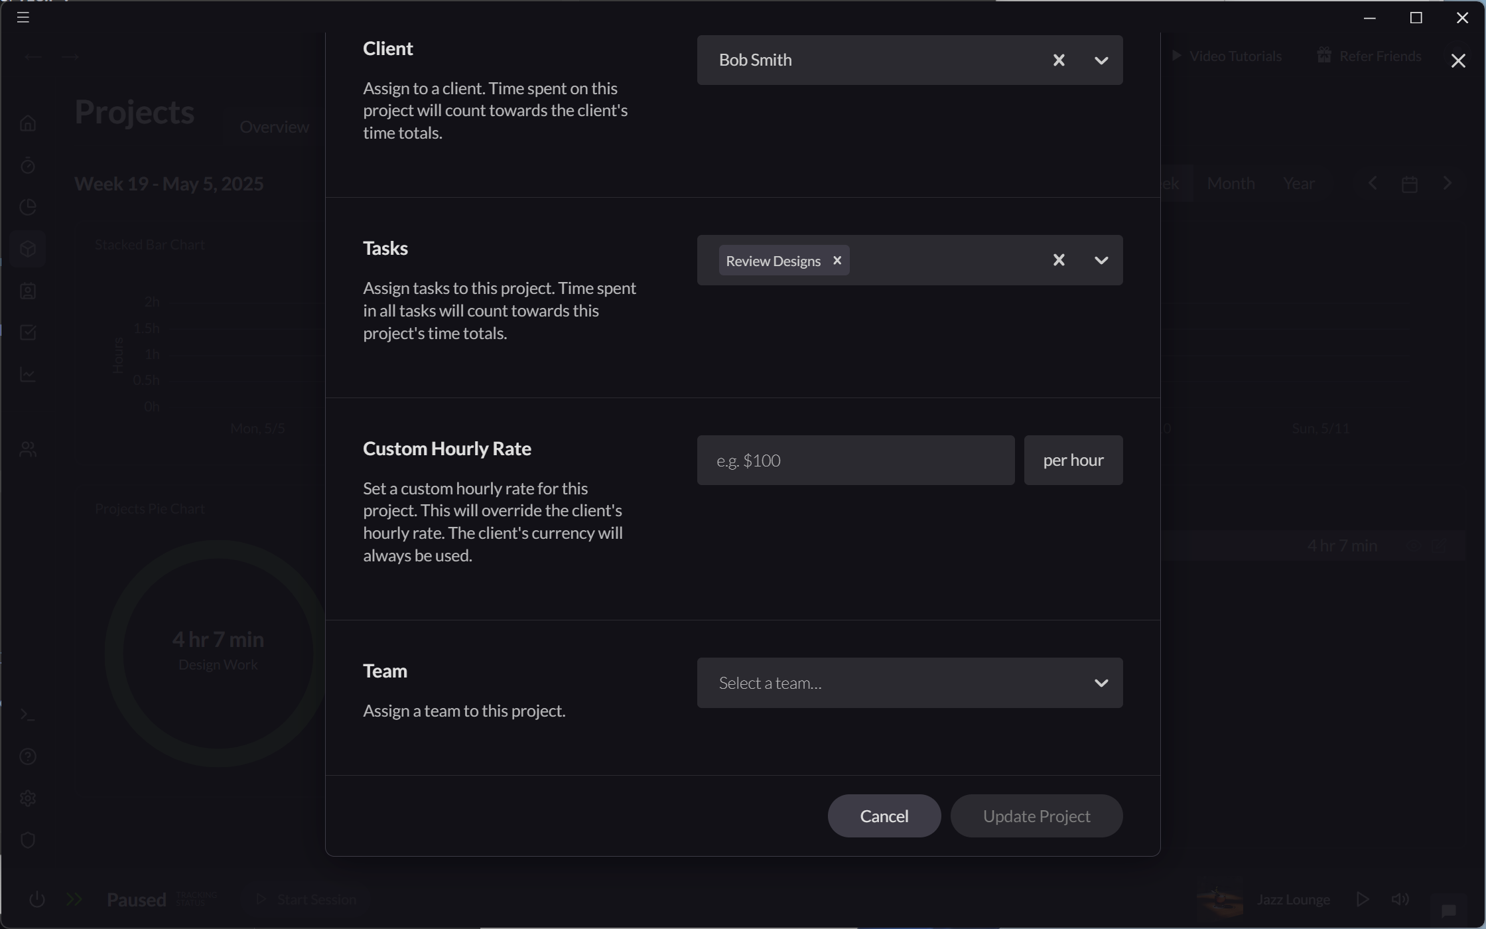Open the Pie Chart reports icon
Screen dimensions: 1486x929
pos(27,207)
